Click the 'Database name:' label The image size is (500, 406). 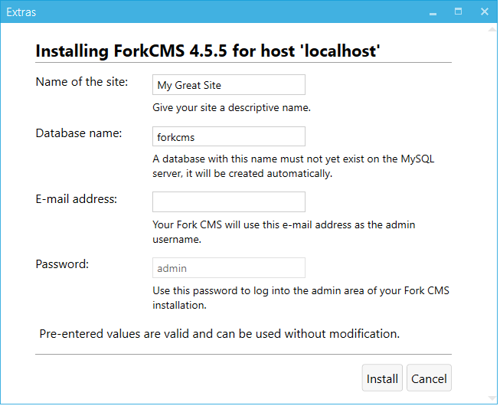(79, 133)
